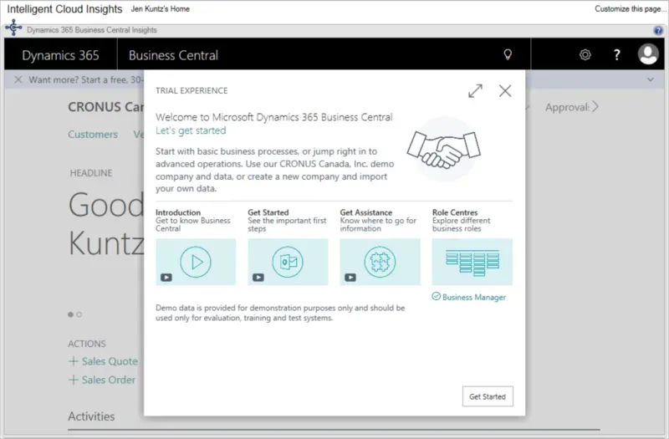The width and height of the screenshot is (669, 439).
Task: Click the Introduction heading in dialog
Action: 178,212
